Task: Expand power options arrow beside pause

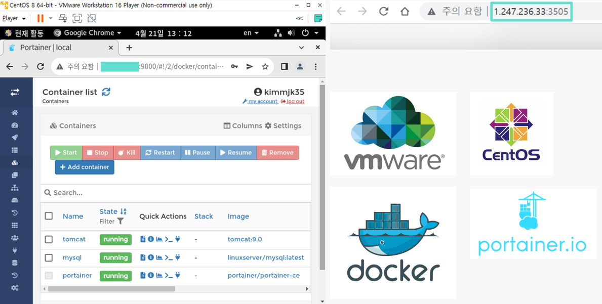Action: (50, 18)
